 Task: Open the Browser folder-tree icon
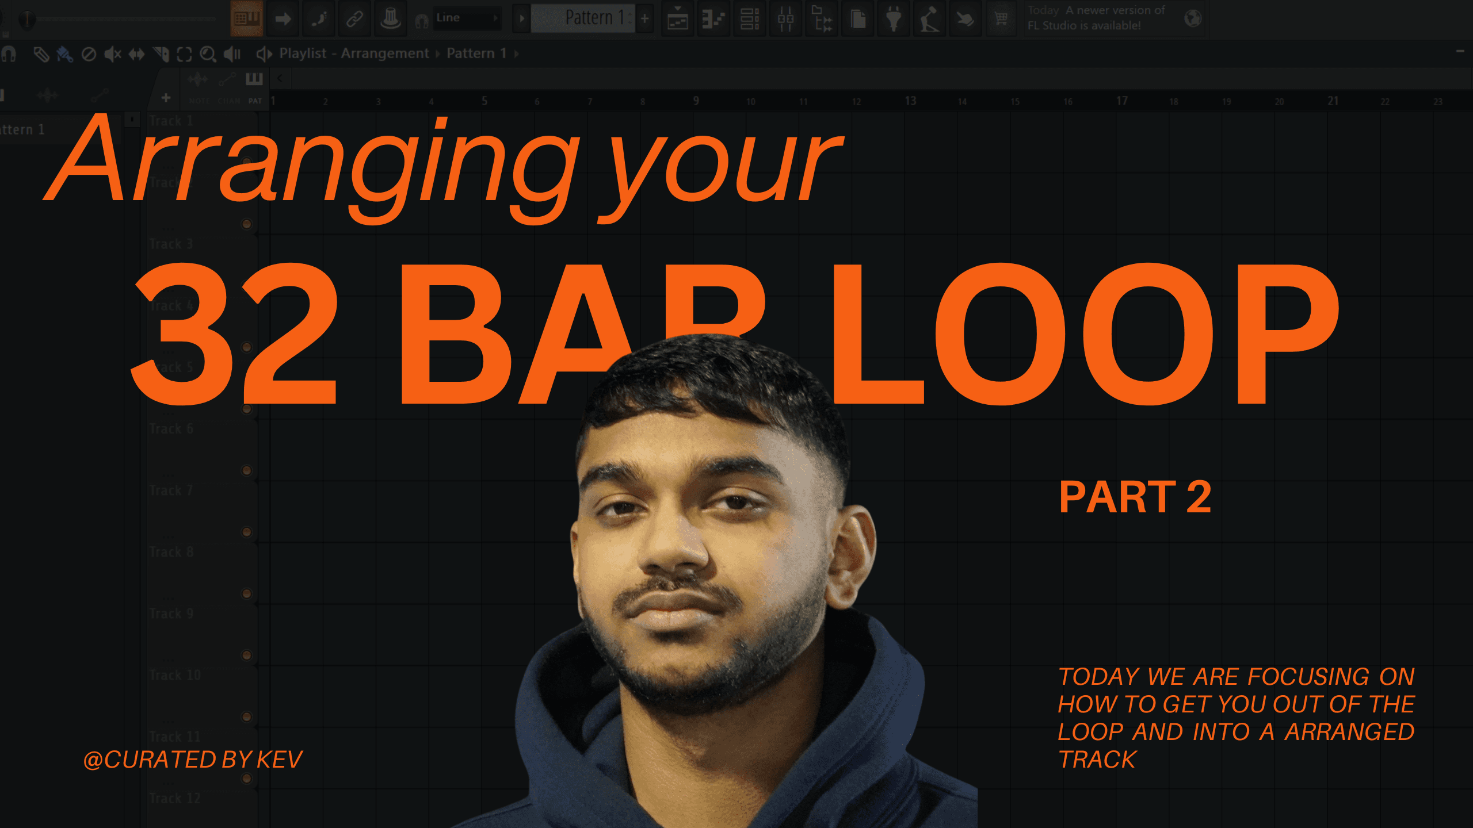822,18
